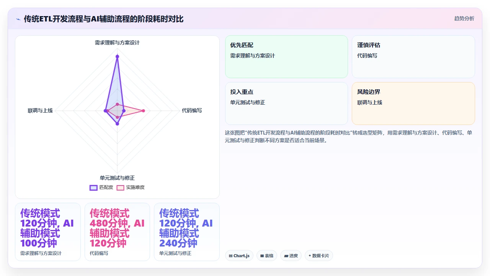Click the 进度 tag icon
The width and height of the screenshot is (490, 276).
[286, 256]
